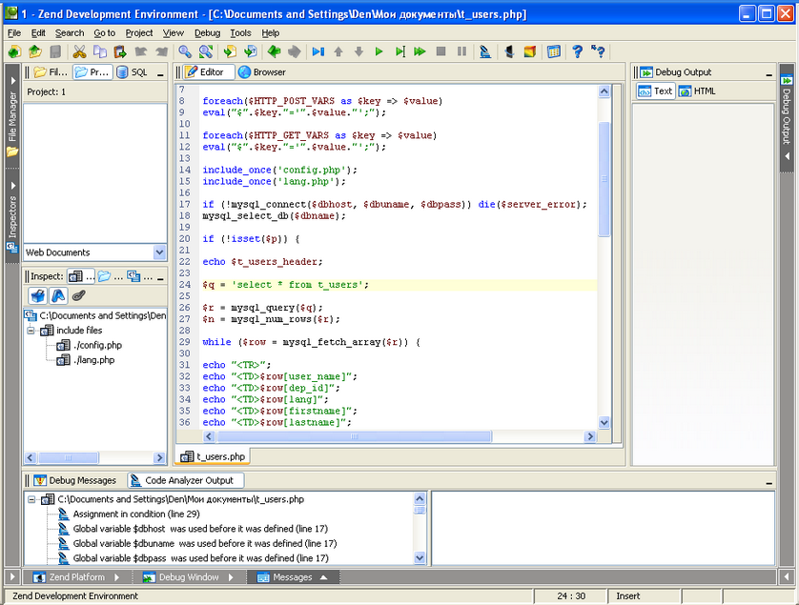Toggle the blue basket filter in Inspect panel
The image size is (799, 605).
point(38,296)
